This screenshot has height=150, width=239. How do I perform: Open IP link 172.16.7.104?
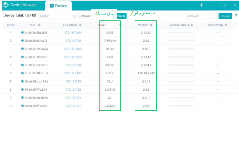pyautogui.click(x=73, y=33)
